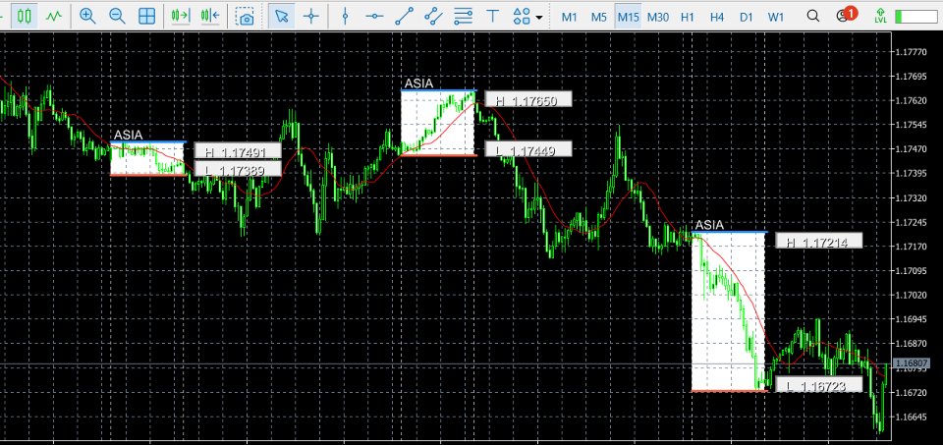The width and height of the screenshot is (943, 445).
Task: Click the current price marker 1.16807
Action: click(x=912, y=363)
